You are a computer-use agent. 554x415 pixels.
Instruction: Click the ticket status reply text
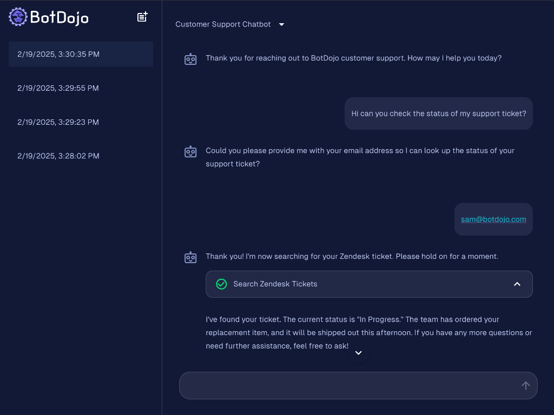coord(368,332)
